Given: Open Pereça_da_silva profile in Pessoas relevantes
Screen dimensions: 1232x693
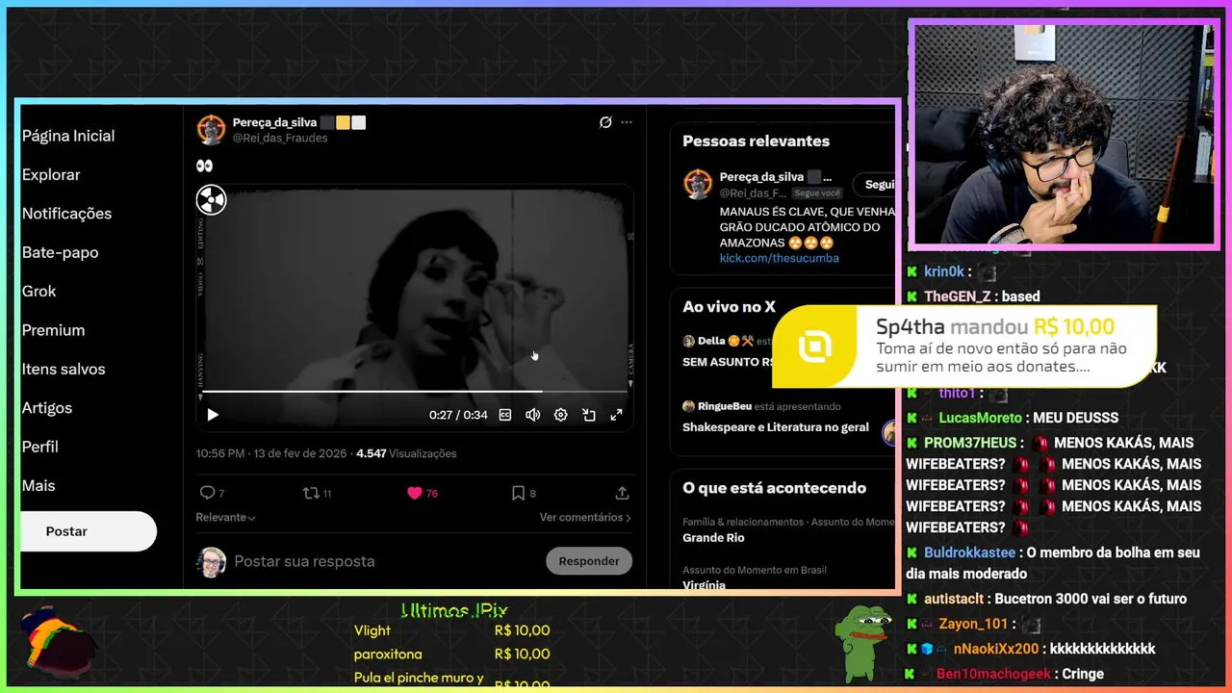Looking at the screenshot, I should (761, 177).
